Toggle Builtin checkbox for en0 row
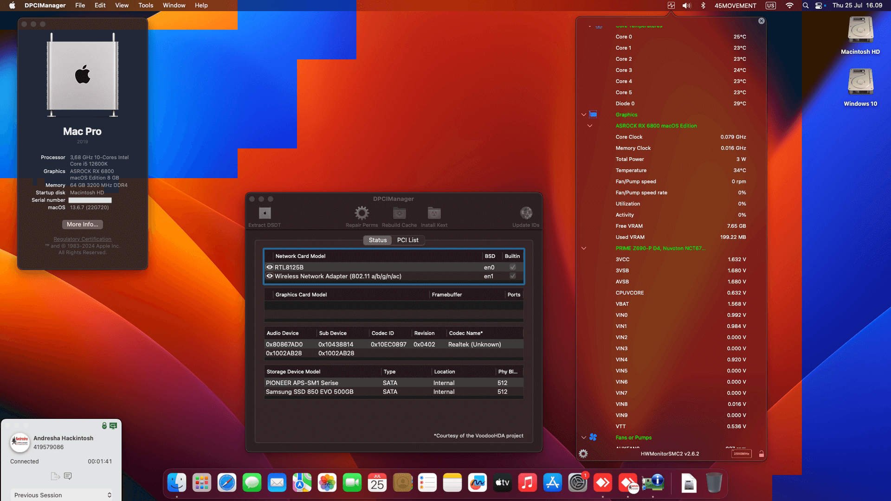 pos(513,267)
